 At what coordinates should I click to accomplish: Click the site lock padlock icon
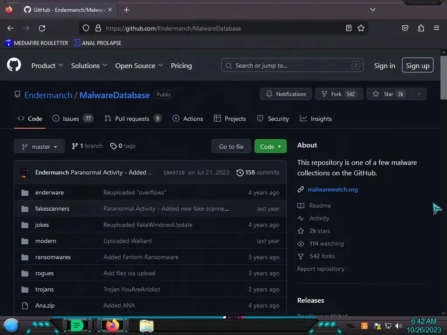tap(98, 28)
